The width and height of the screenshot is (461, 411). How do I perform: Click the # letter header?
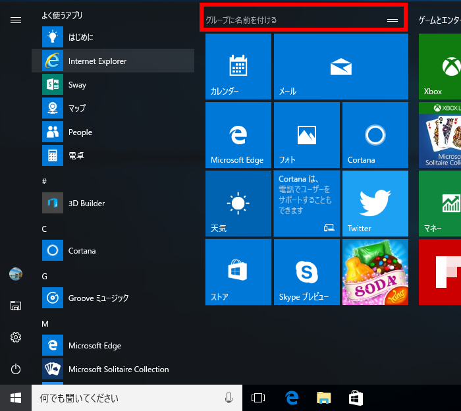point(44,181)
